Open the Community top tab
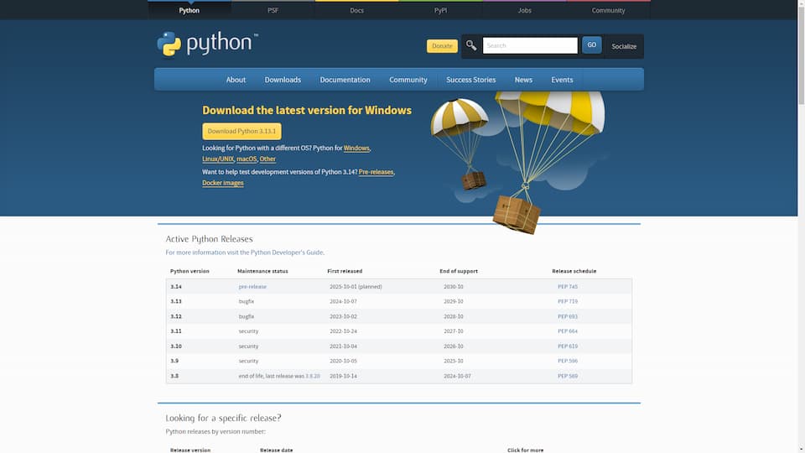The width and height of the screenshot is (805, 453). tap(609, 10)
